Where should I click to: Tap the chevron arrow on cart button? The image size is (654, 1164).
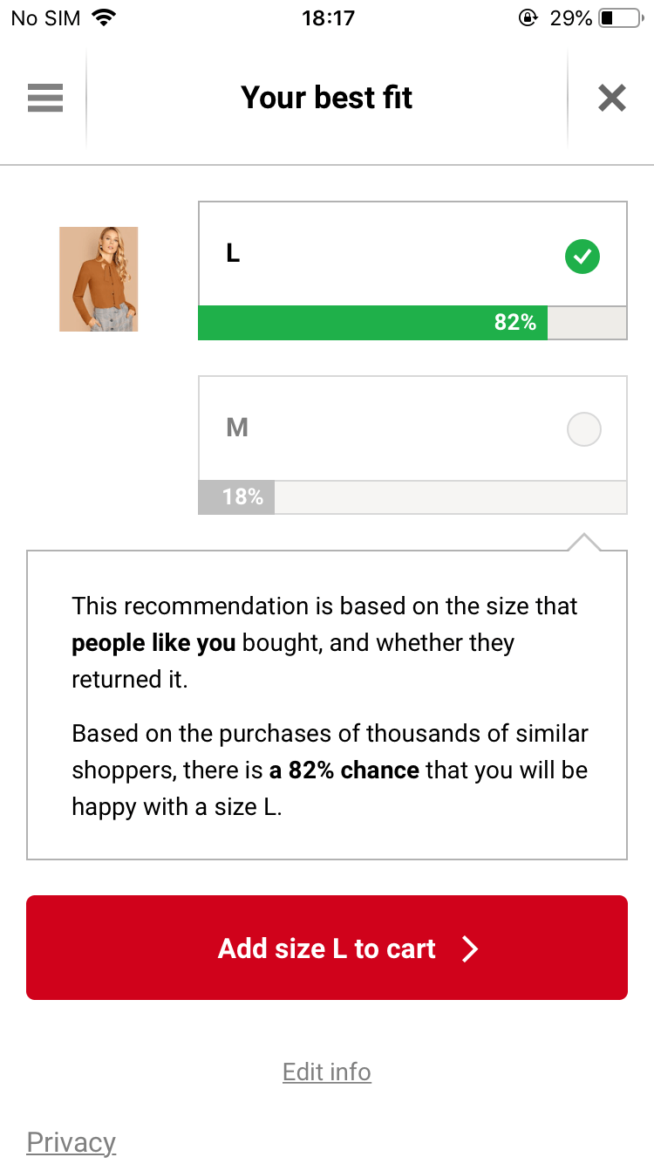coord(470,948)
